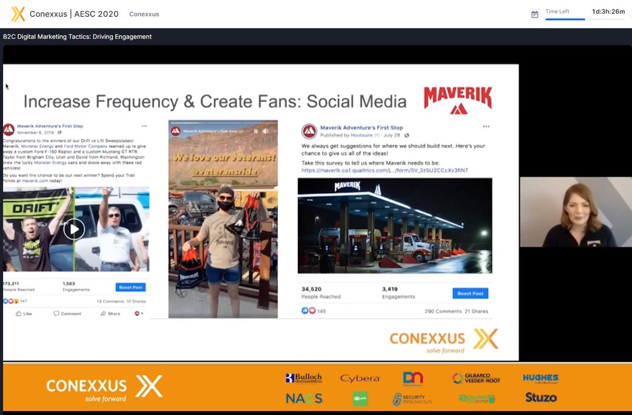Image resolution: width=632 pixels, height=415 pixels.
Task: Open the three-dot menu on survey post
Action: [486, 127]
